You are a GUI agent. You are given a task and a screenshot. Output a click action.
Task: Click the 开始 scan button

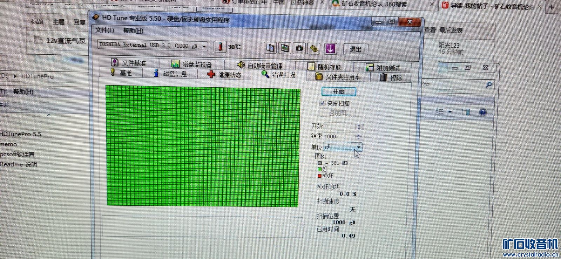[x=339, y=91]
